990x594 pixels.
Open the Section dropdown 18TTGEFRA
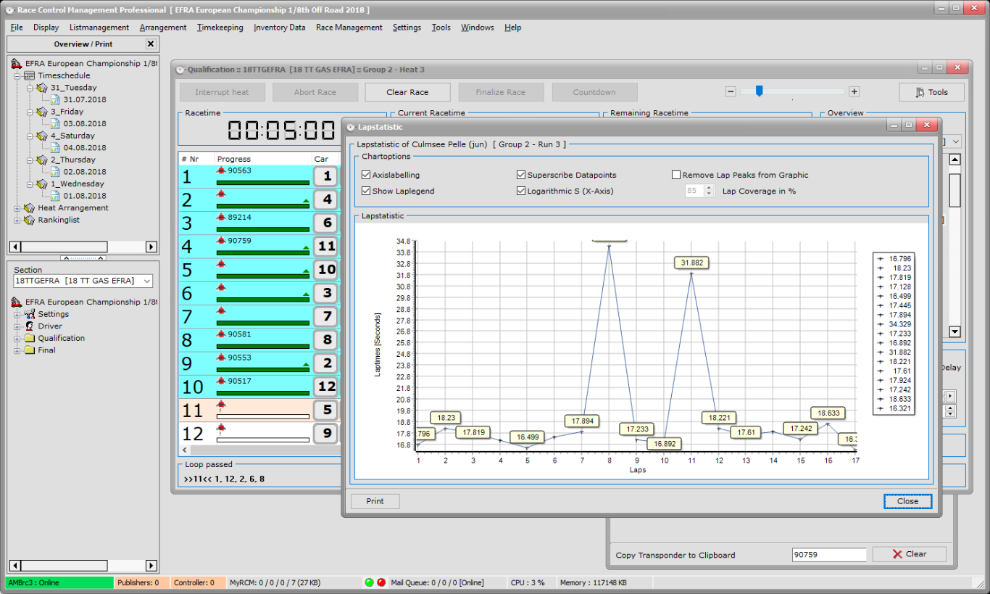click(x=147, y=281)
